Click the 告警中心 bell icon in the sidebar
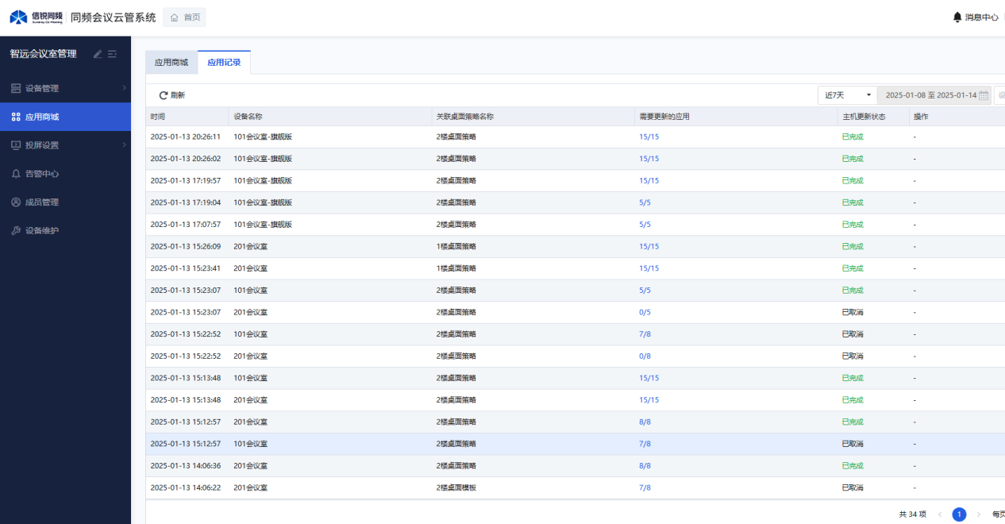 click(x=16, y=174)
